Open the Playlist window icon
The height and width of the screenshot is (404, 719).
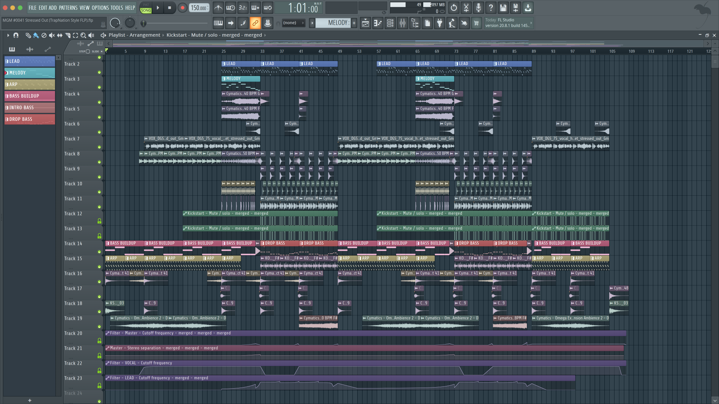tap(365, 23)
